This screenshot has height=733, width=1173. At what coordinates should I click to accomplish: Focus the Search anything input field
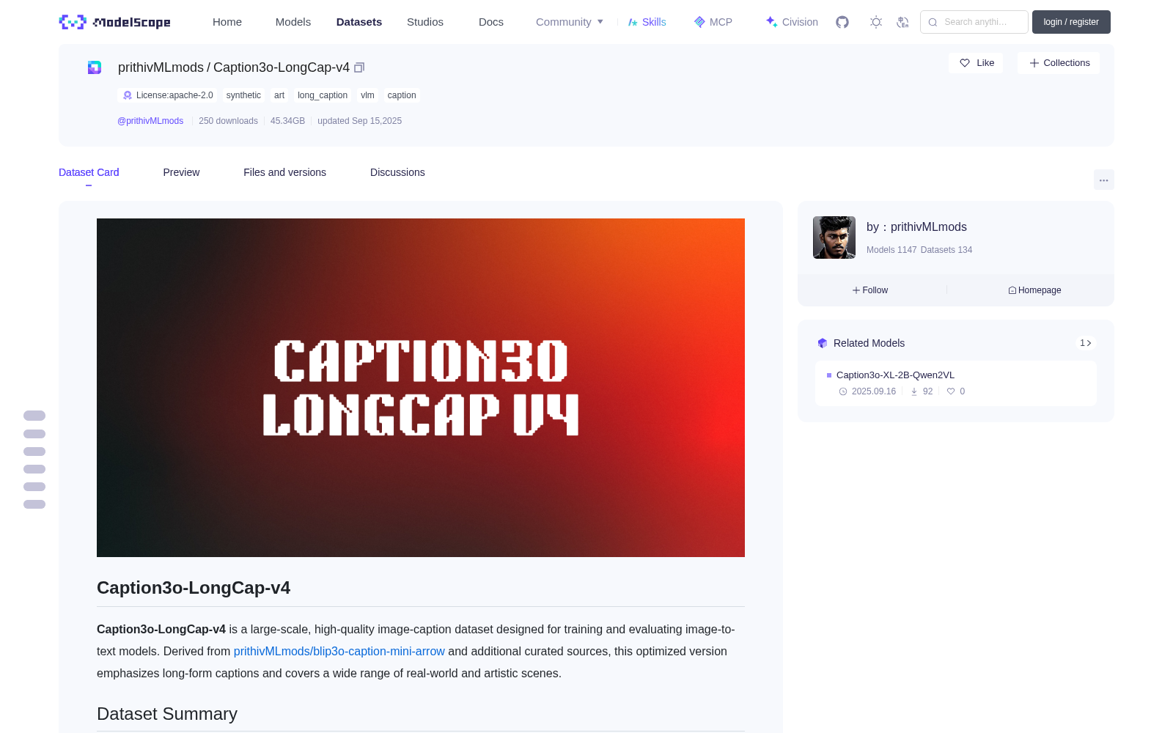point(974,22)
